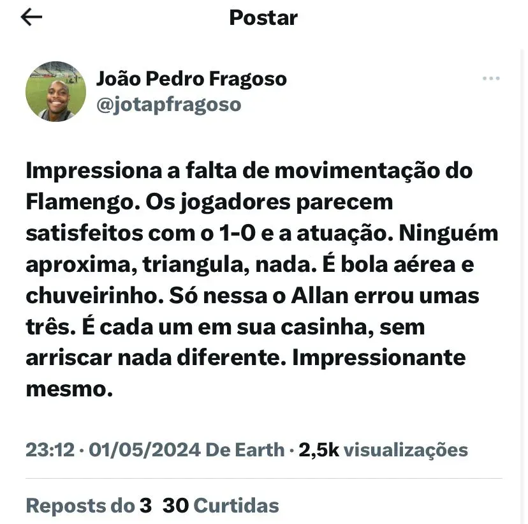Tap the repost count number 3
The image size is (528, 524).
[146, 506]
